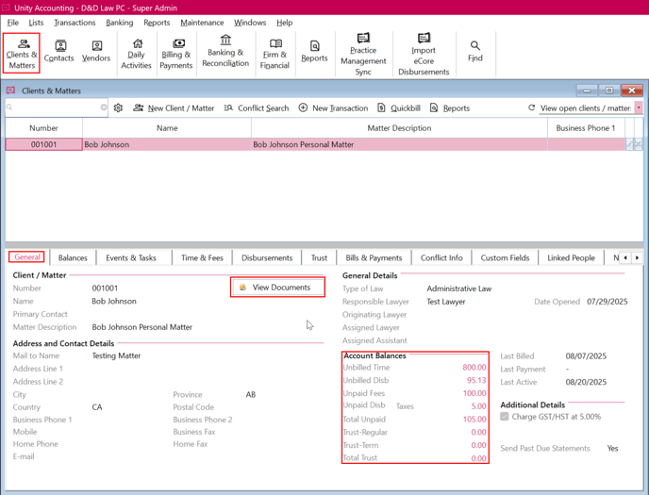
Task: Open the Transactions menu
Action: pyautogui.click(x=75, y=23)
